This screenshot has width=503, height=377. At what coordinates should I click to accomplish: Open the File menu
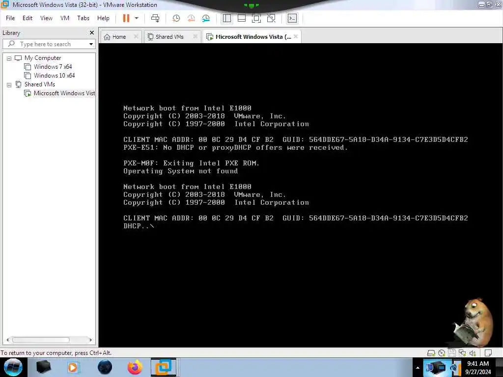pos(10,18)
